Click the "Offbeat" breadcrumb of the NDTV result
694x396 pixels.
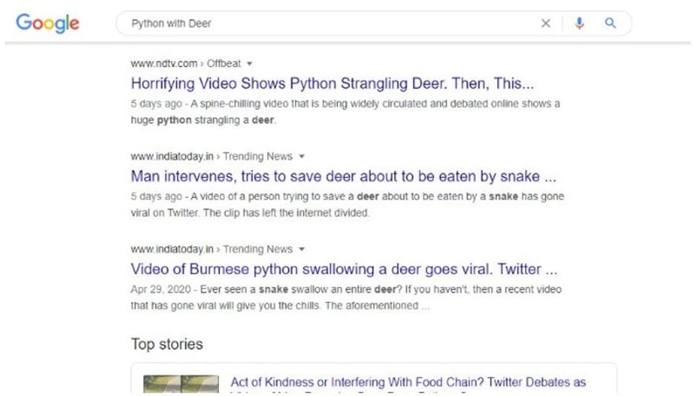224,64
